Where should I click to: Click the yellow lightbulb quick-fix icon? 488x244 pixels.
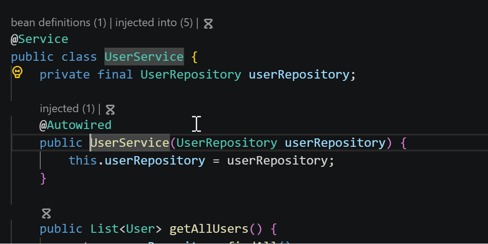(17, 72)
